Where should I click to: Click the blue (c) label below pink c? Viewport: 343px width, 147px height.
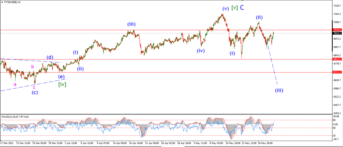click(x=35, y=92)
